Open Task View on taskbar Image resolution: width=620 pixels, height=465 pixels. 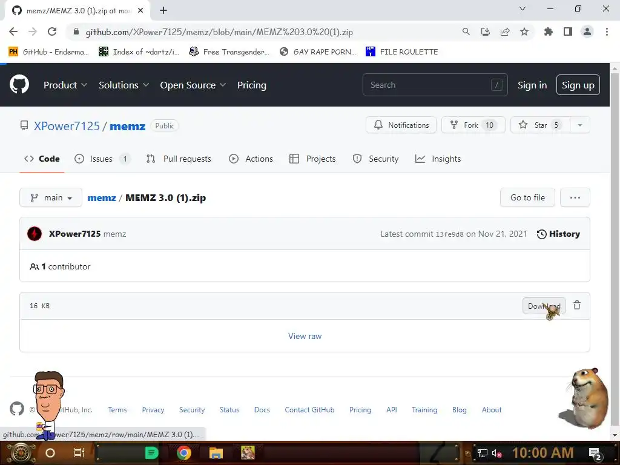click(x=79, y=453)
